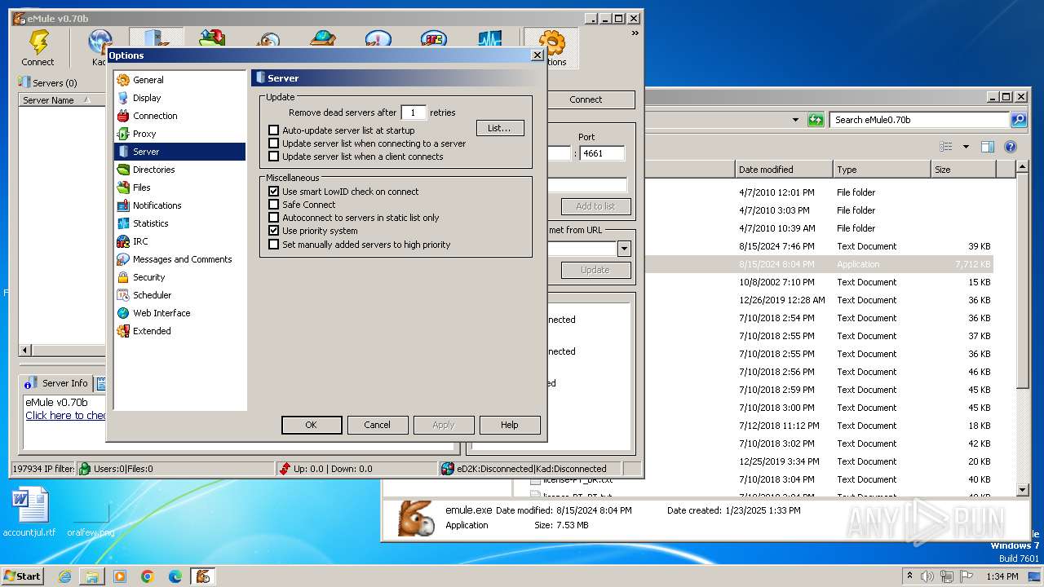This screenshot has height=587, width=1044.
Task: Check Update server list when connecting to a server
Action: click(x=274, y=143)
